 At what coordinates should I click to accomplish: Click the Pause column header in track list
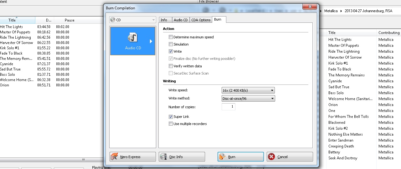pyautogui.click(x=69, y=20)
